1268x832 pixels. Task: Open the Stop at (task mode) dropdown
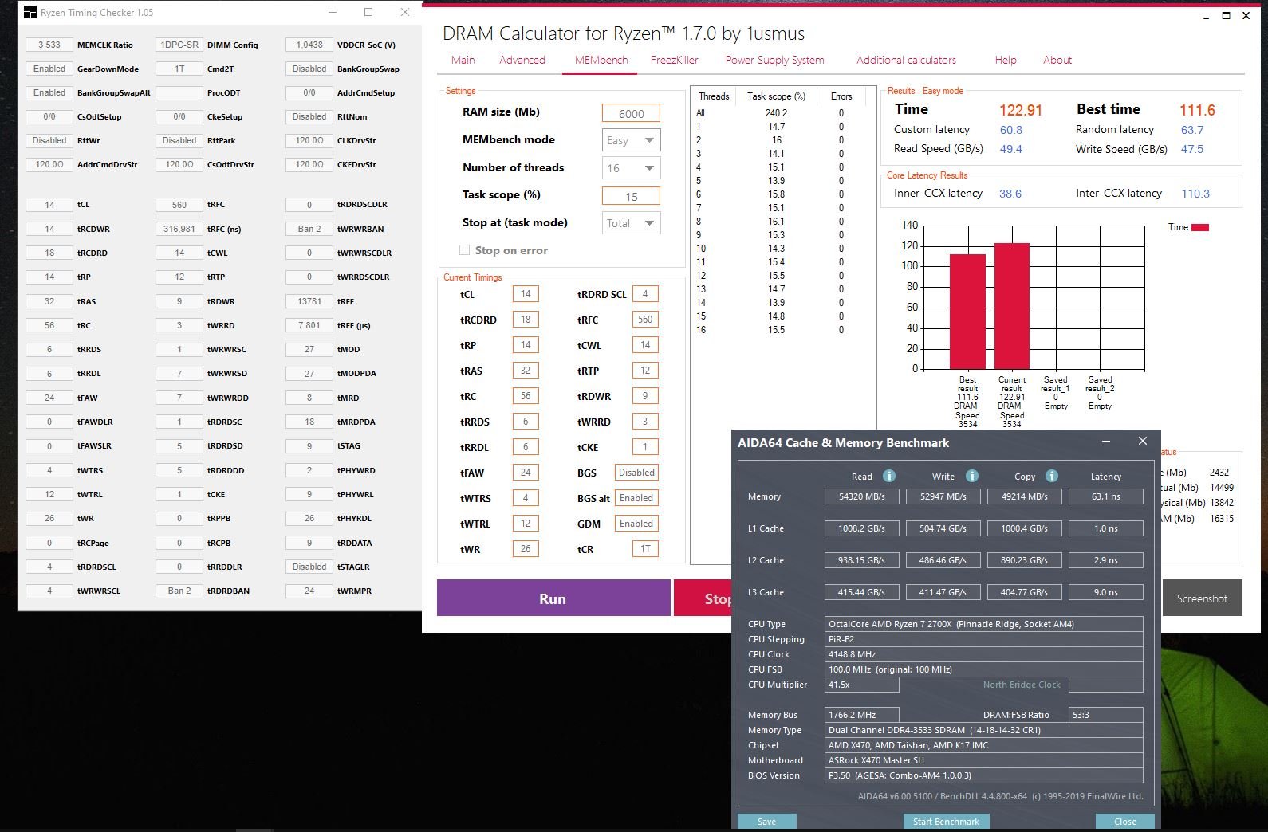click(x=632, y=223)
